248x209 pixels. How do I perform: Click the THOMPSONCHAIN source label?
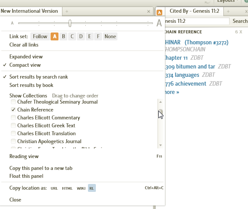click(x=185, y=50)
